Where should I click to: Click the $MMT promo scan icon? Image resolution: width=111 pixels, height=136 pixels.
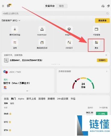coord(6,60)
